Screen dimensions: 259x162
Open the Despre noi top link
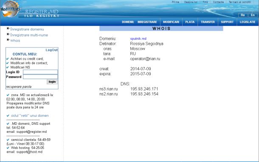[x=191, y=2]
